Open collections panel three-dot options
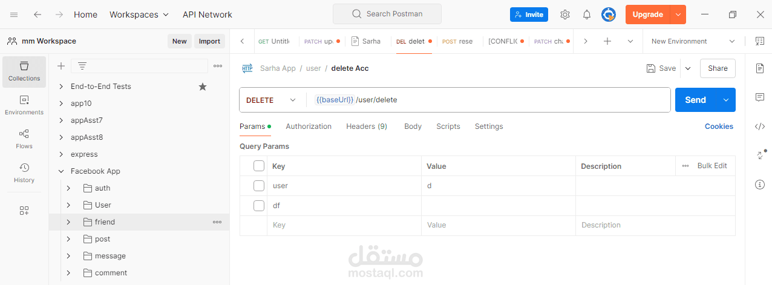772x285 pixels. [x=218, y=66]
